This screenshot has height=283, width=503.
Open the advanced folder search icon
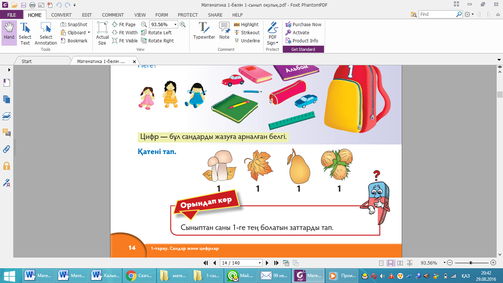[x=414, y=14]
